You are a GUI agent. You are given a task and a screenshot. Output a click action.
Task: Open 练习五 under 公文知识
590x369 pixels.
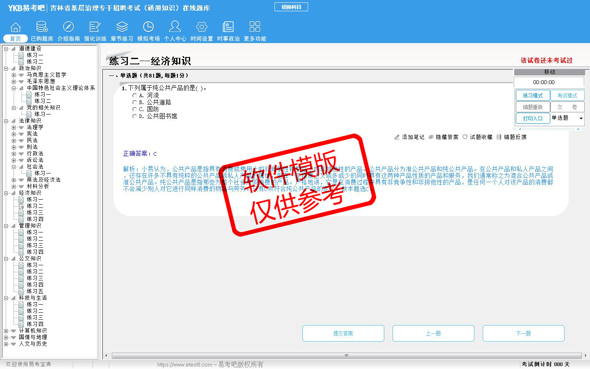[x=35, y=291]
